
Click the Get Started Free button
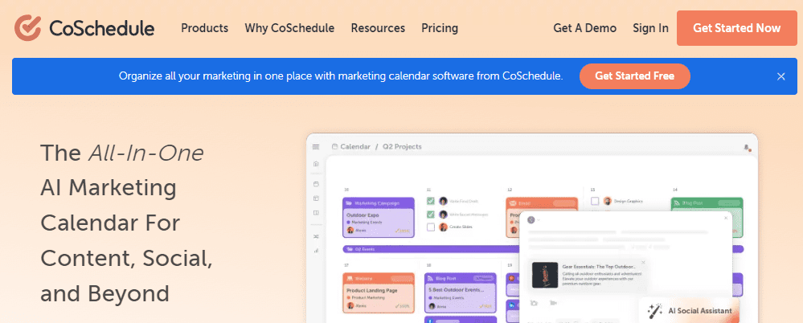(x=634, y=76)
